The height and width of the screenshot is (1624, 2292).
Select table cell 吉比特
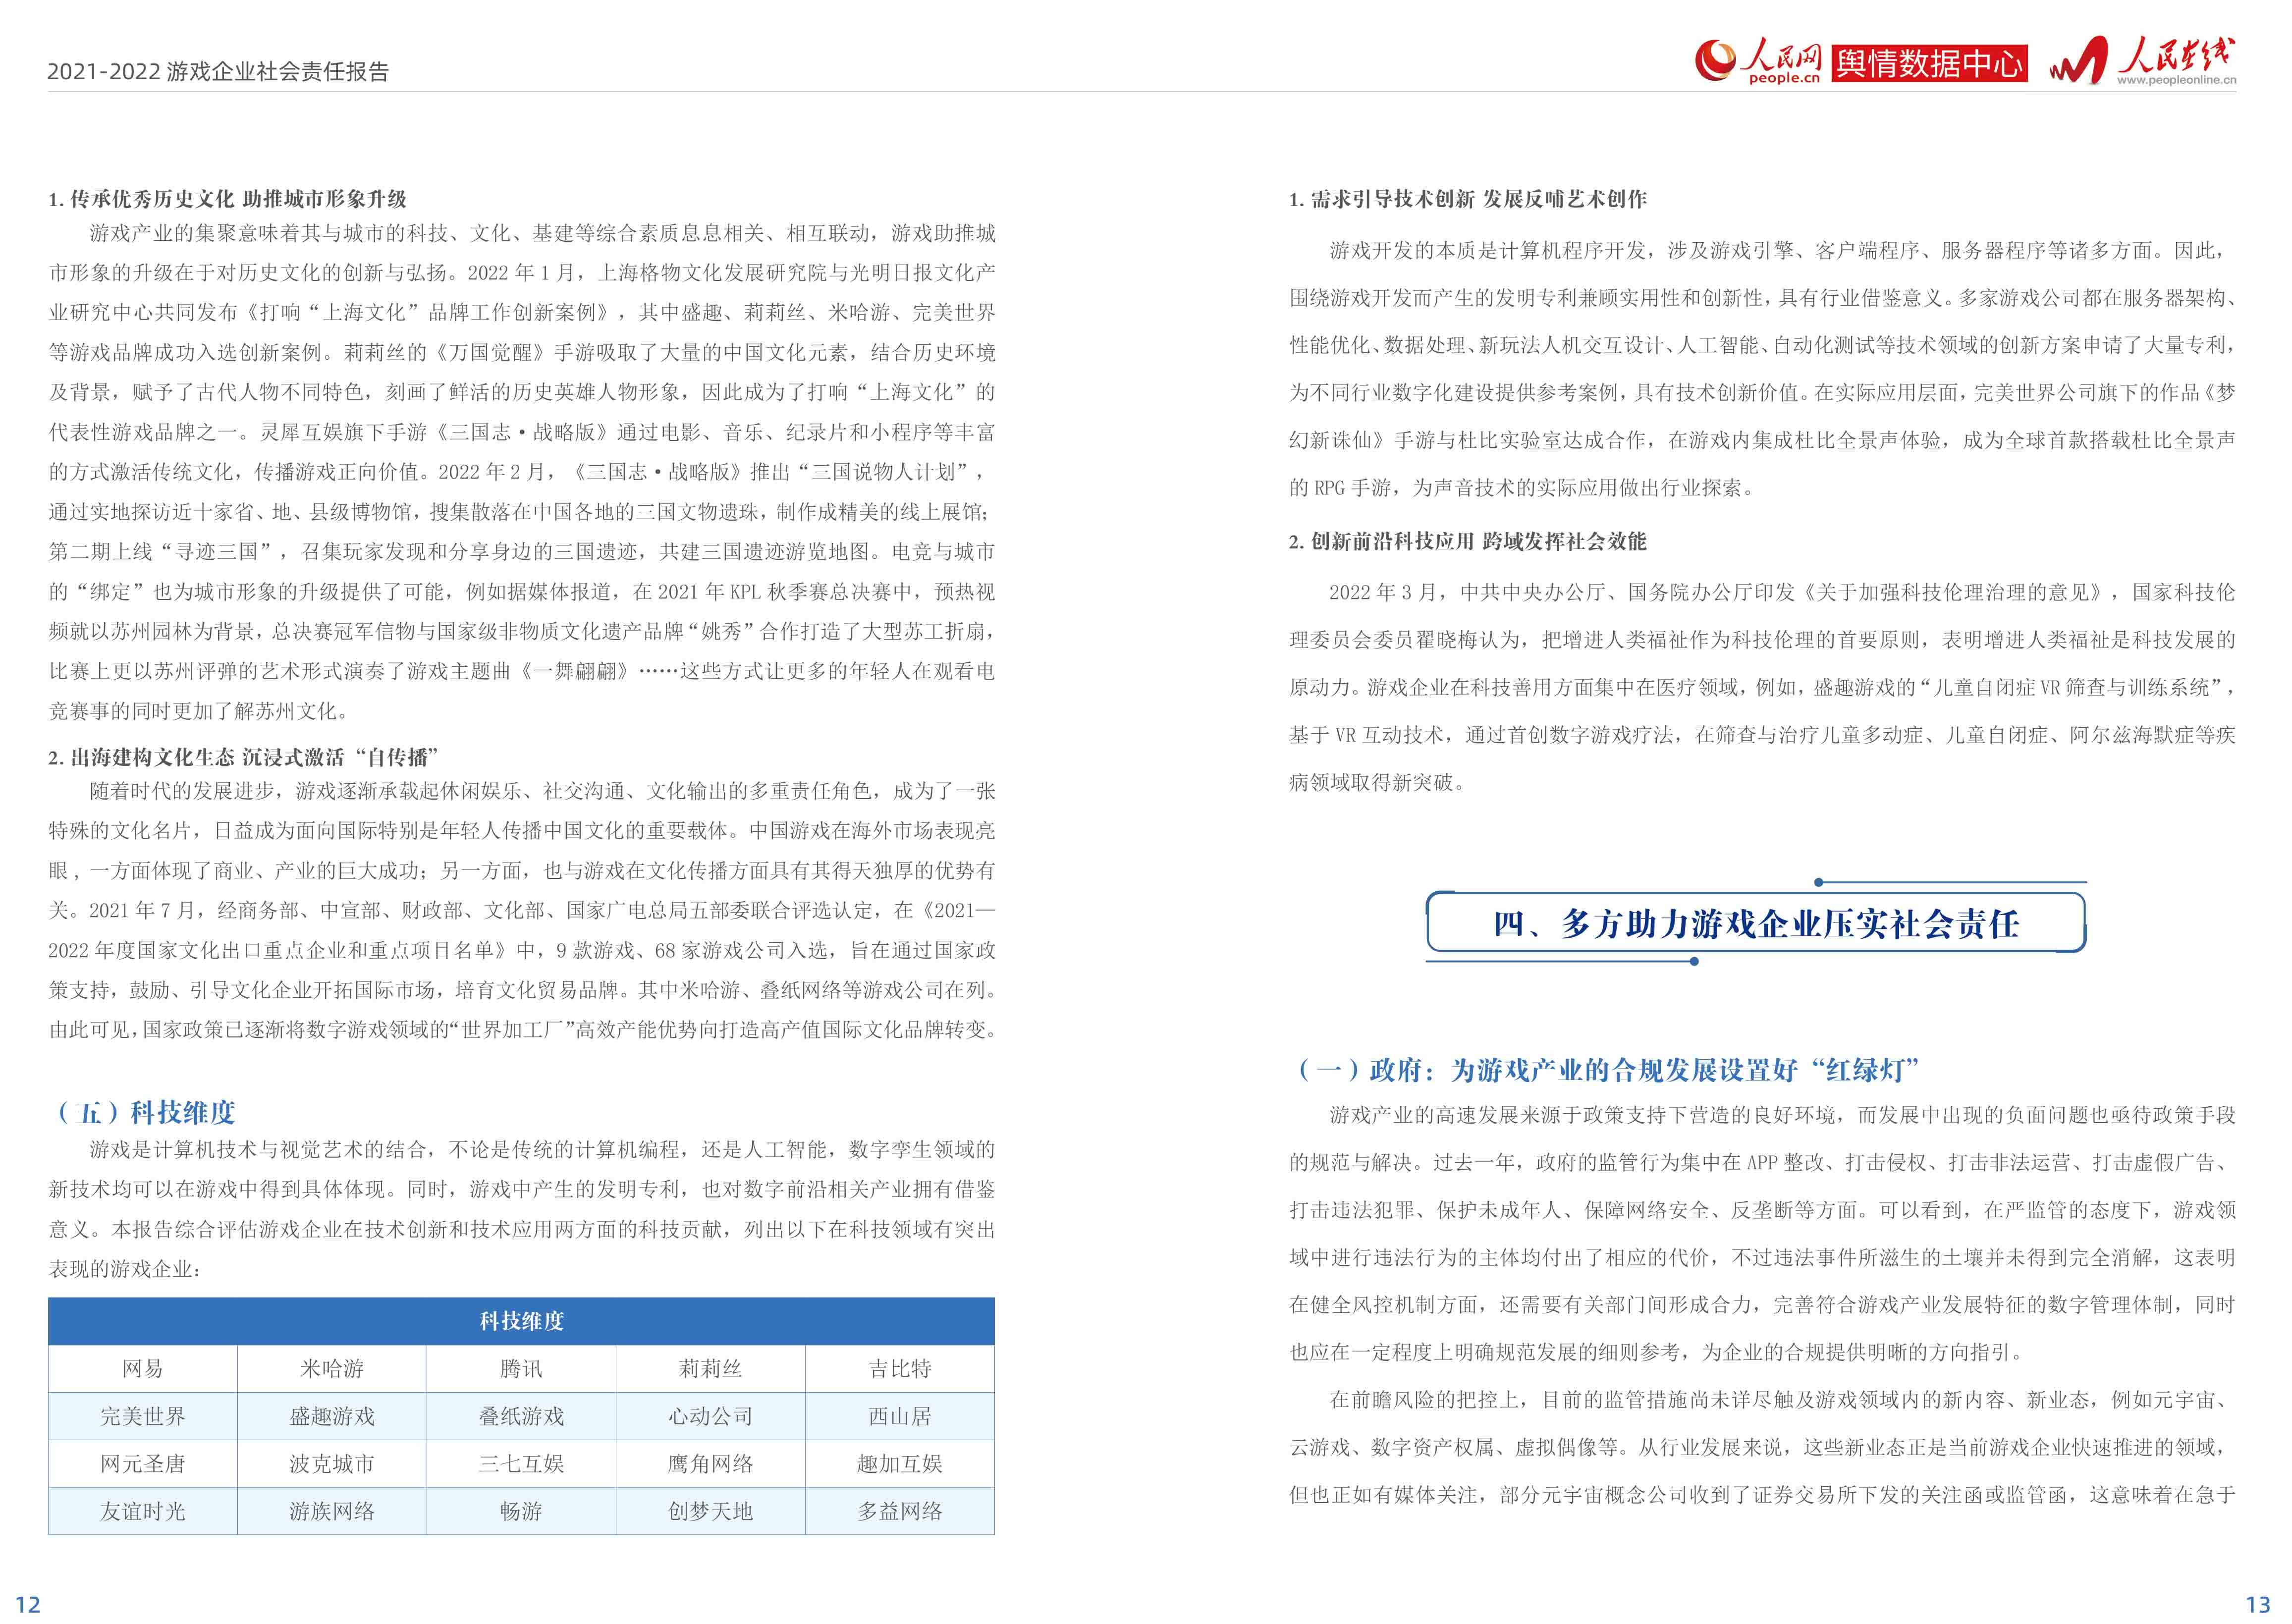point(900,1369)
